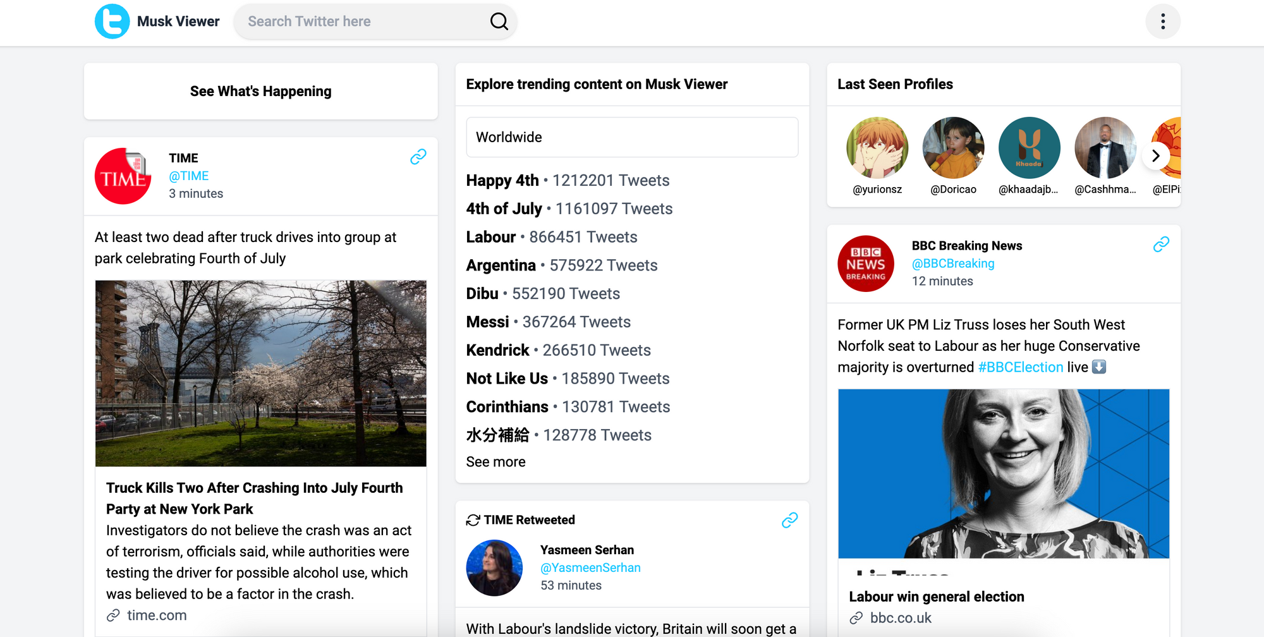Click the TIME Retweeted label
This screenshot has height=637, width=1264.
[x=530, y=520]
